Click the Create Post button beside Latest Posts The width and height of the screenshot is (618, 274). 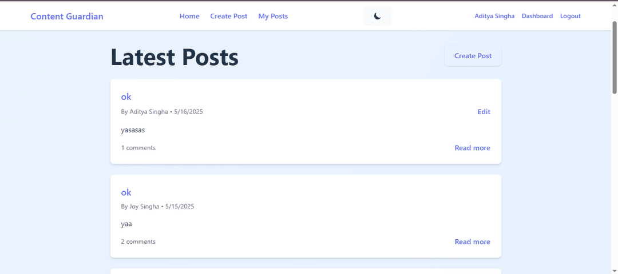pyautogui.click(x=473, y=56)
